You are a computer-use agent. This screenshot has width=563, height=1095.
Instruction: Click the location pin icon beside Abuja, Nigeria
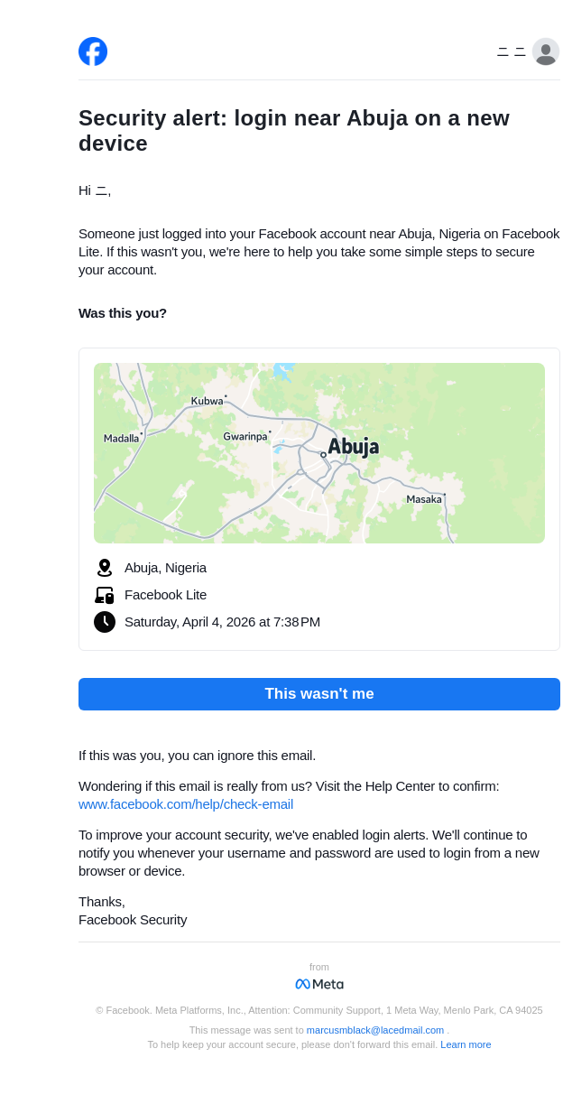tap(105, 568)
